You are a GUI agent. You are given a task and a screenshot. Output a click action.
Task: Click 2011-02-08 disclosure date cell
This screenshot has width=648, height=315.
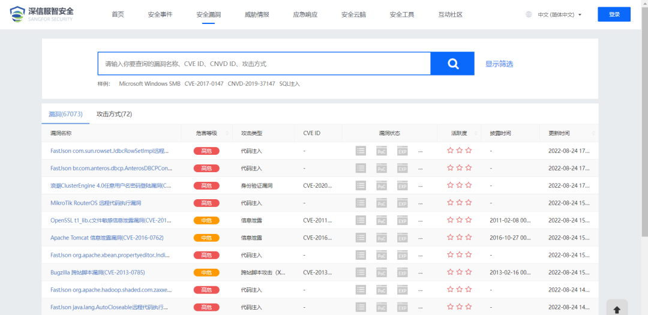point(510,221)
